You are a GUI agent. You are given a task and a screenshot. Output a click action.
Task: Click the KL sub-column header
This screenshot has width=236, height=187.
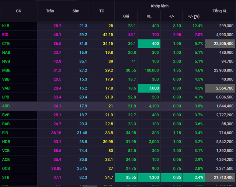click(149, 16)
